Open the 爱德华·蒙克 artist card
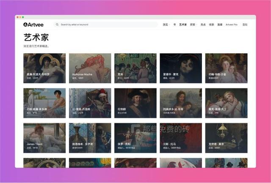The image size is (271, 183). point(181,68)
